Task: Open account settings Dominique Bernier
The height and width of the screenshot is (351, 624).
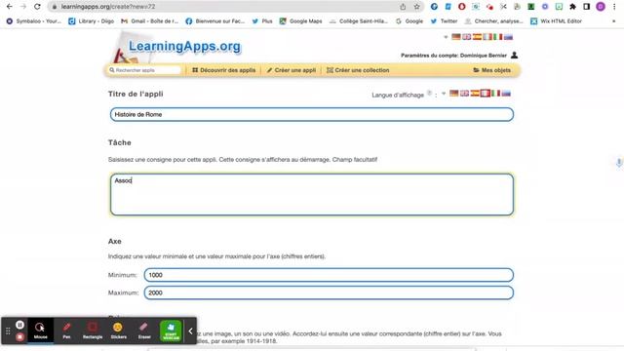Action: pos(453,56)
